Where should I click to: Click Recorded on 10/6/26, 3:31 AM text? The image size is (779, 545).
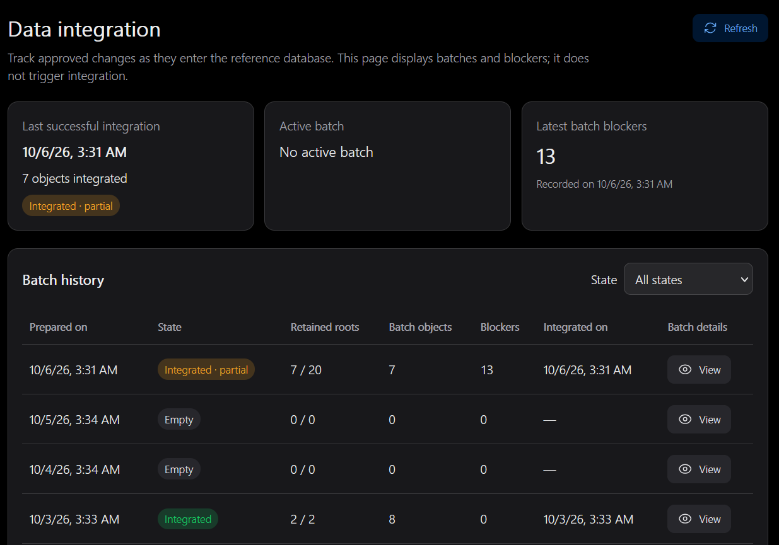click(x=604, y=184)
